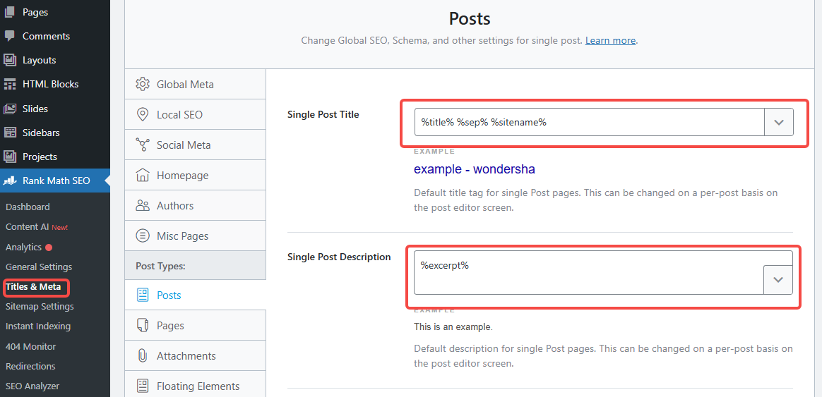Image resolution: width=822 pixels, height=397 pixels.
Task: Click the Global Meta gear icon
Action: coord(143,84)
